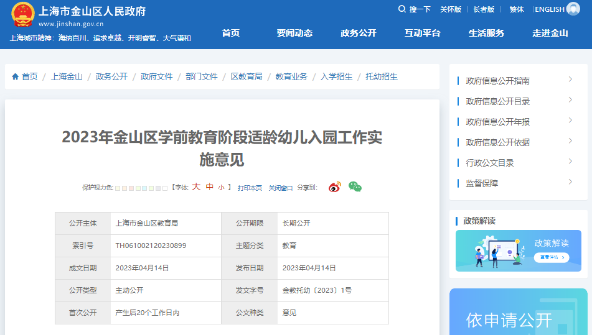The height and width of the screenshot is (335, 592).
Task: Select the small 小 font size option
Action: point(221,188)
